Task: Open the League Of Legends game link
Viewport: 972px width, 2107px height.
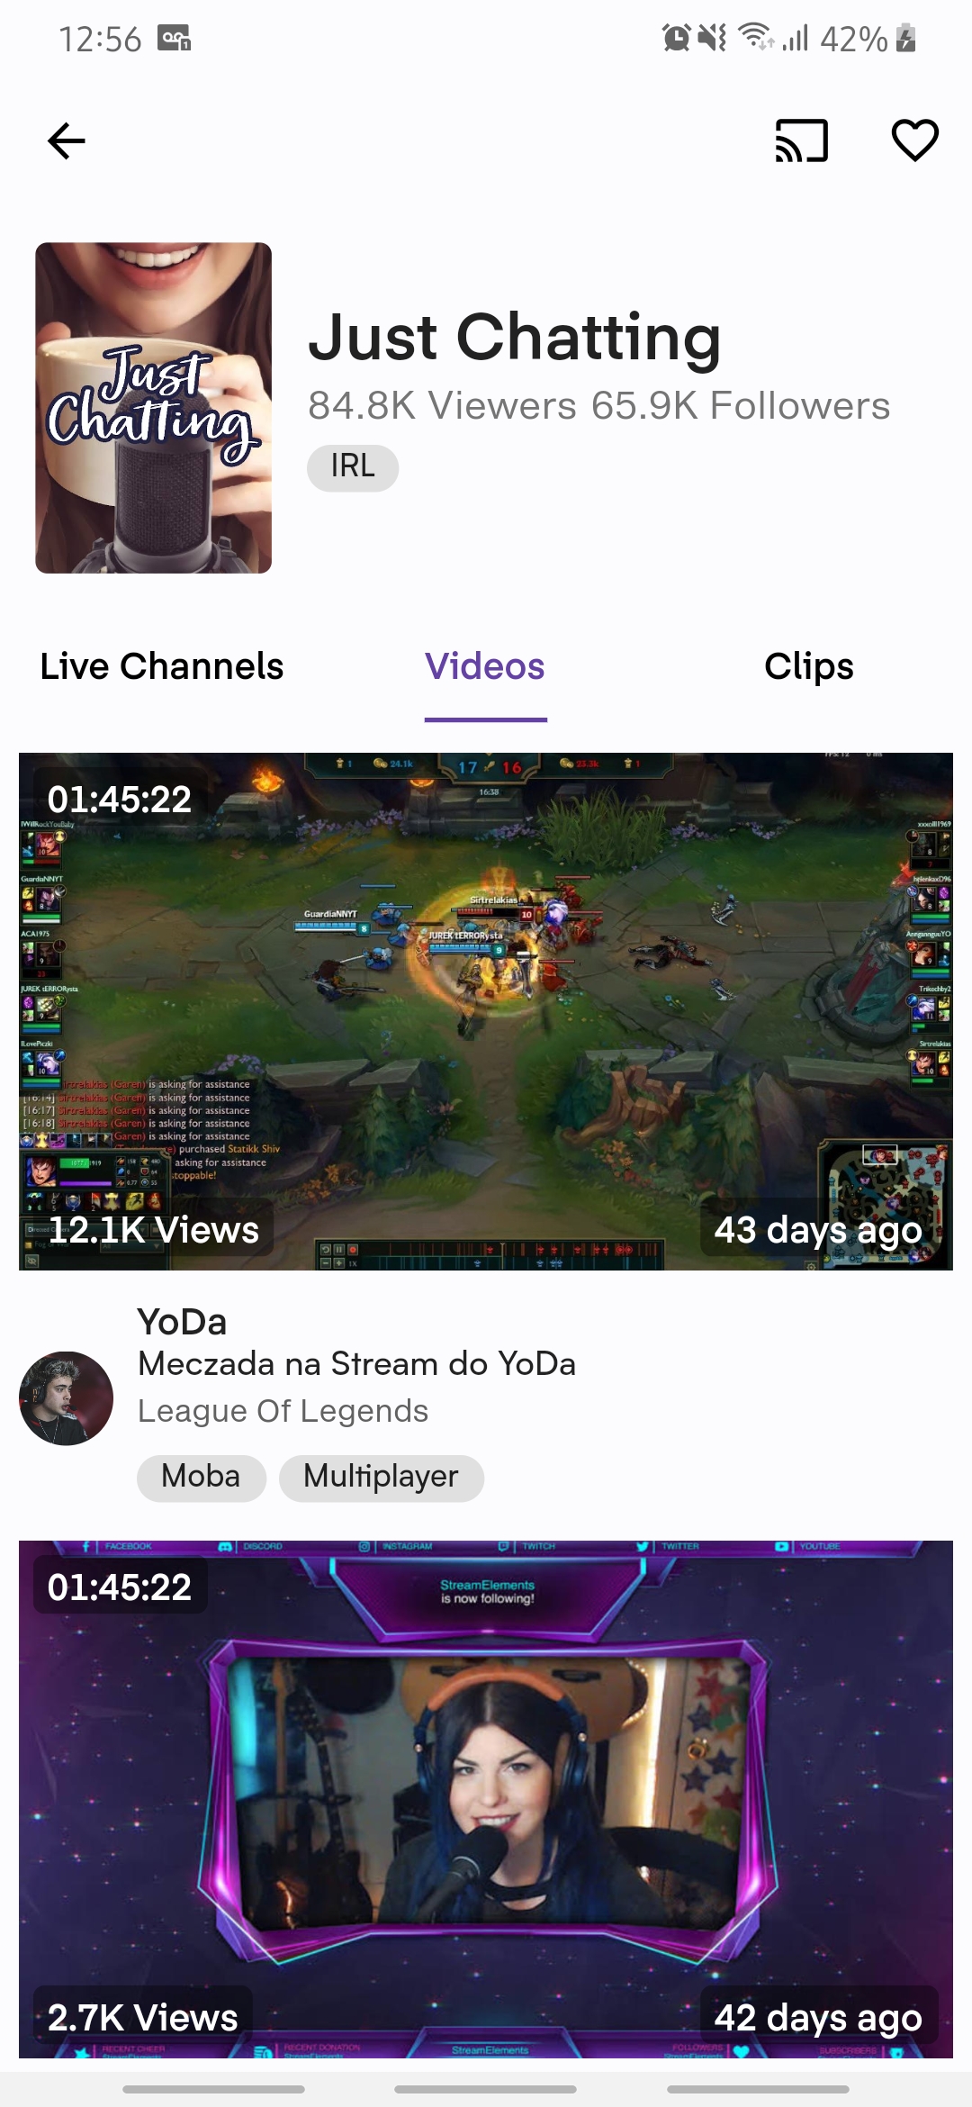Action: pyautogui.click(x=283, y=1411)
